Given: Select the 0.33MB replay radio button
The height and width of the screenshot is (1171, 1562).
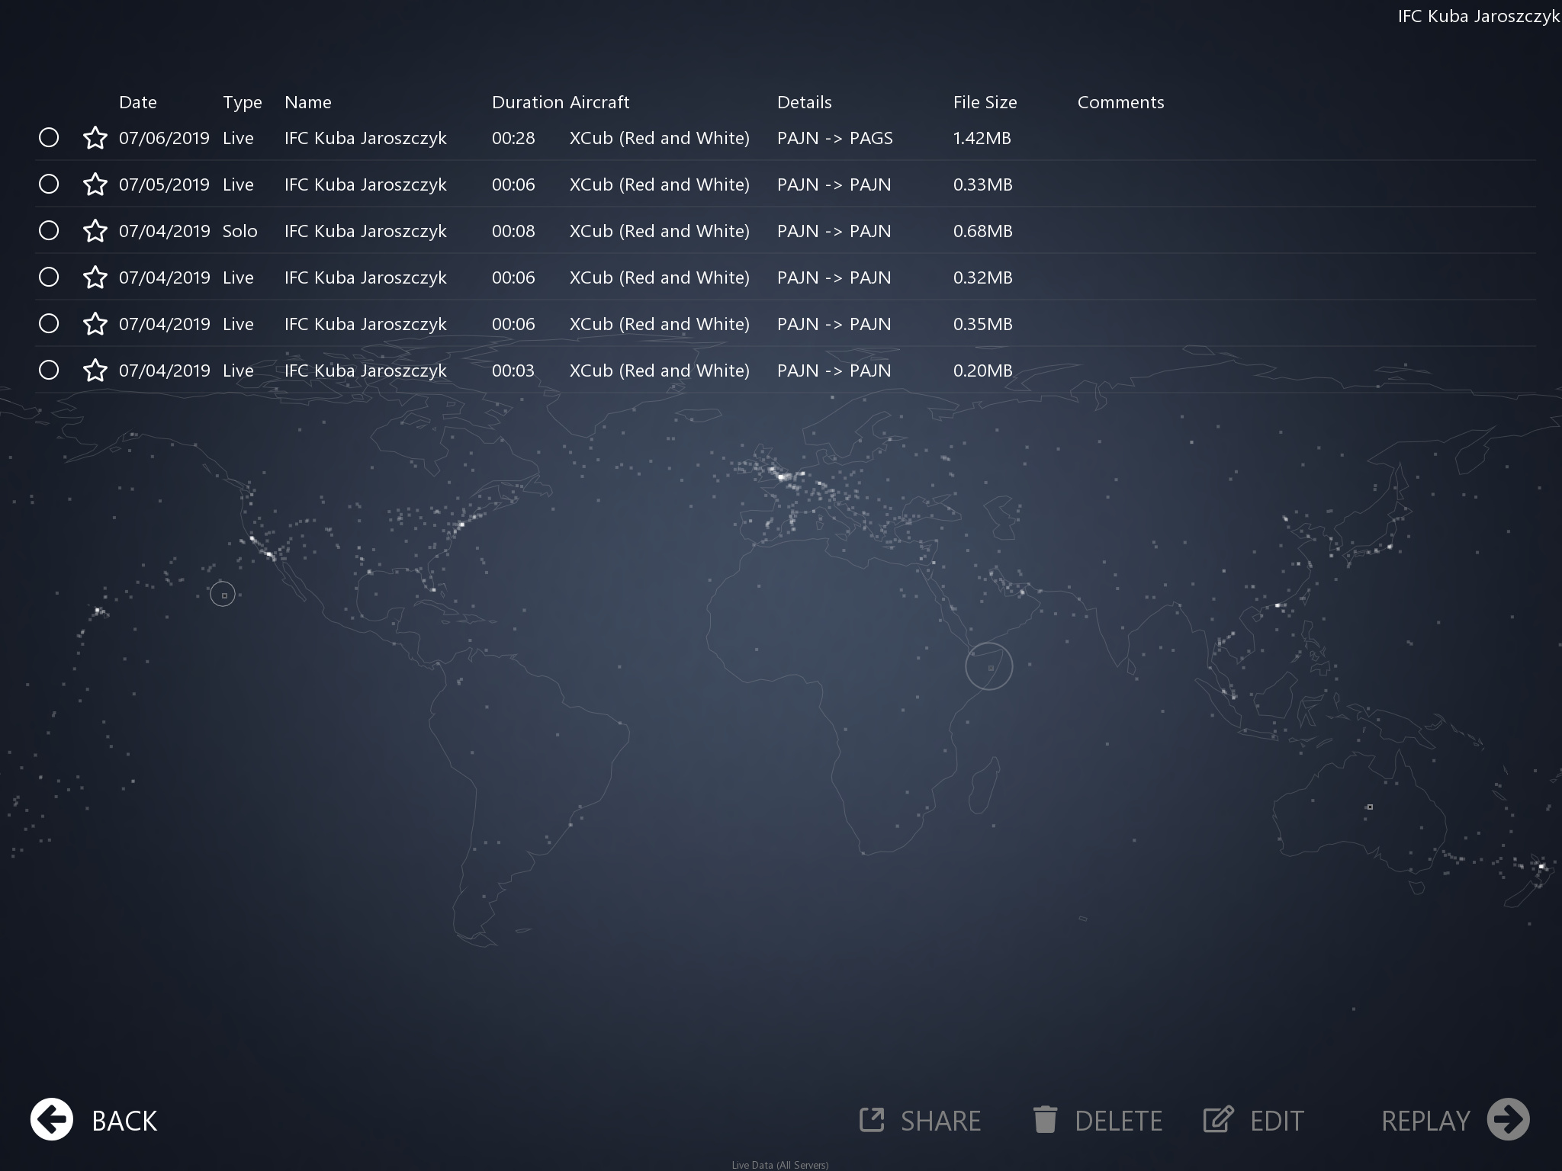Looking at the screenshot, I should point(49,184).
